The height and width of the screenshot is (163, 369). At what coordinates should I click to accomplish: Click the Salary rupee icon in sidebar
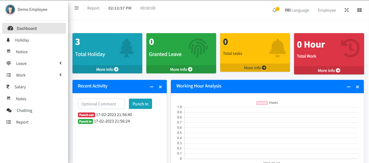8,87
